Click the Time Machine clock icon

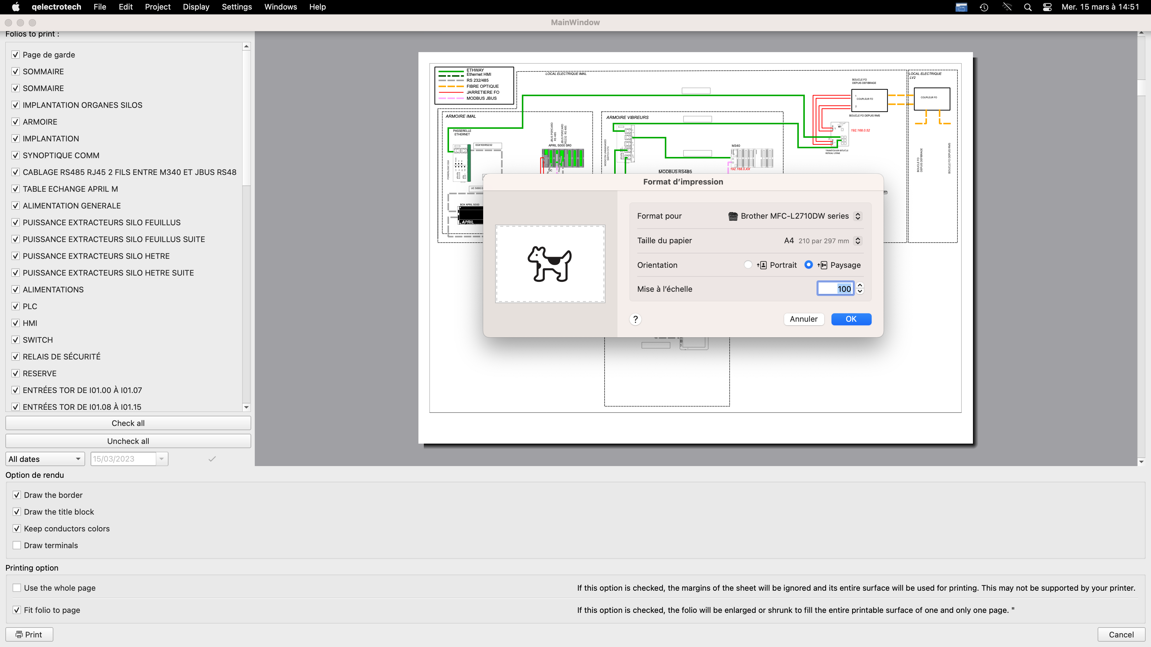pyautogui.click(x=984, y=7)
